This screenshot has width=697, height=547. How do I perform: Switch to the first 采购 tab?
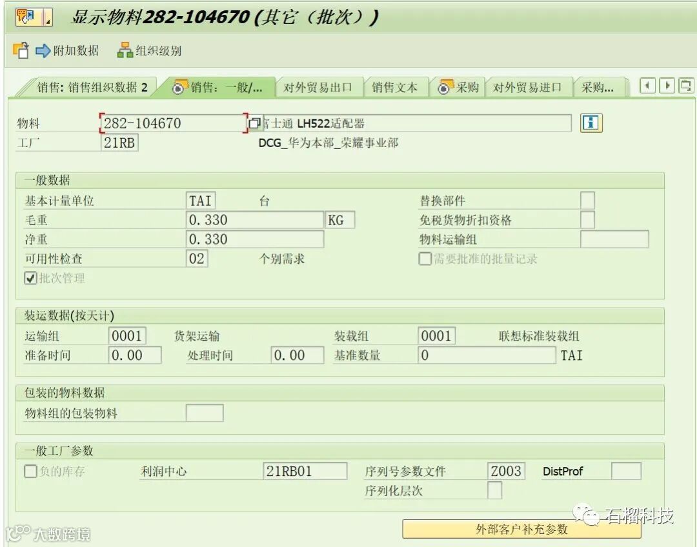click(x=458, y=87)
